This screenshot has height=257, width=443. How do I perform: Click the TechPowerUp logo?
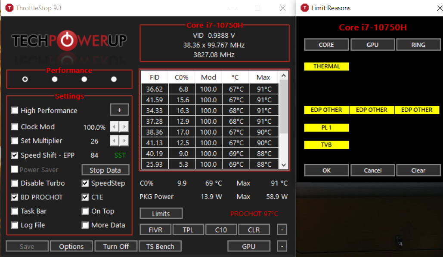pyautogui.click(x=69, y=40)
